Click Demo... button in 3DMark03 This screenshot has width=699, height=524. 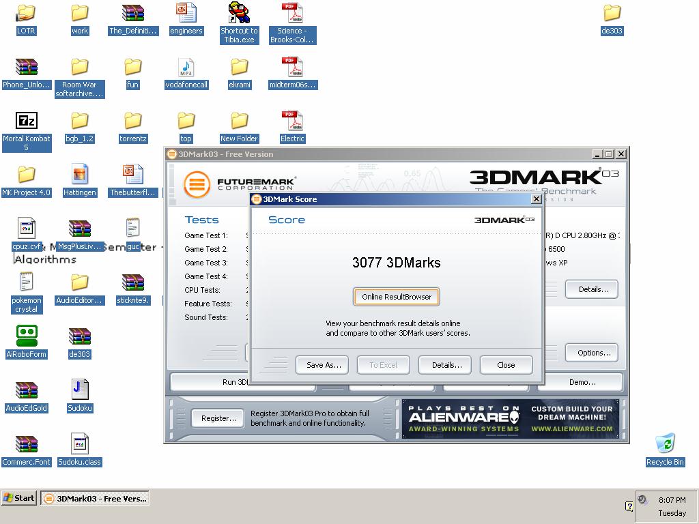coord(580,382)
